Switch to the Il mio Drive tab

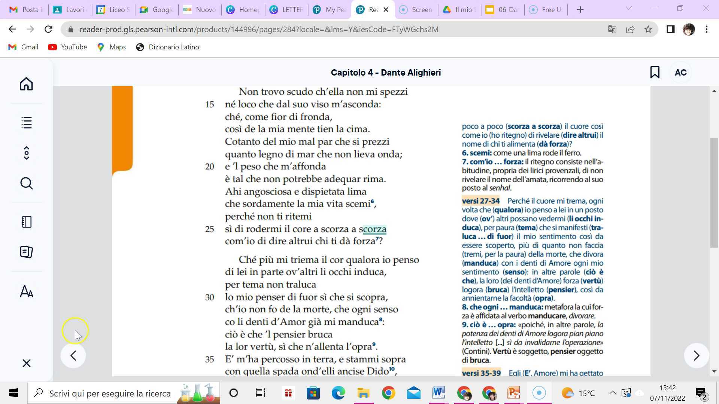click(x=460, y=10)
